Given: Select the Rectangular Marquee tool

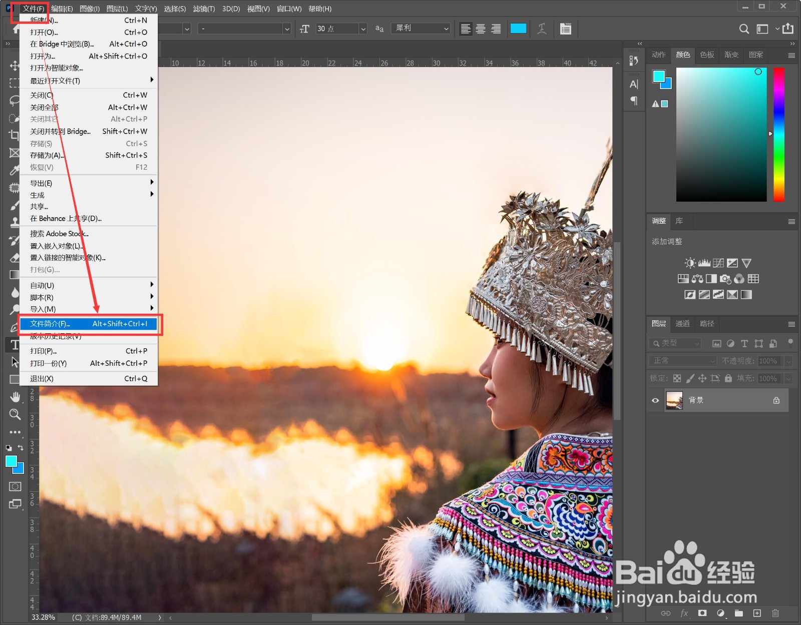Looking at the screenshot, I should pos(15,83).
